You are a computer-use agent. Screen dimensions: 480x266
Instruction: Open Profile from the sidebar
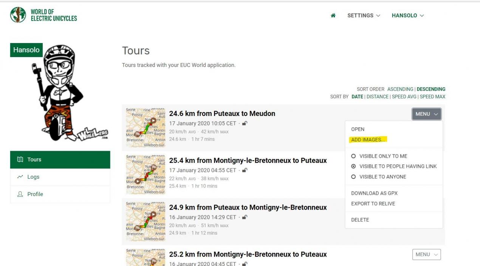coord(60,194)
